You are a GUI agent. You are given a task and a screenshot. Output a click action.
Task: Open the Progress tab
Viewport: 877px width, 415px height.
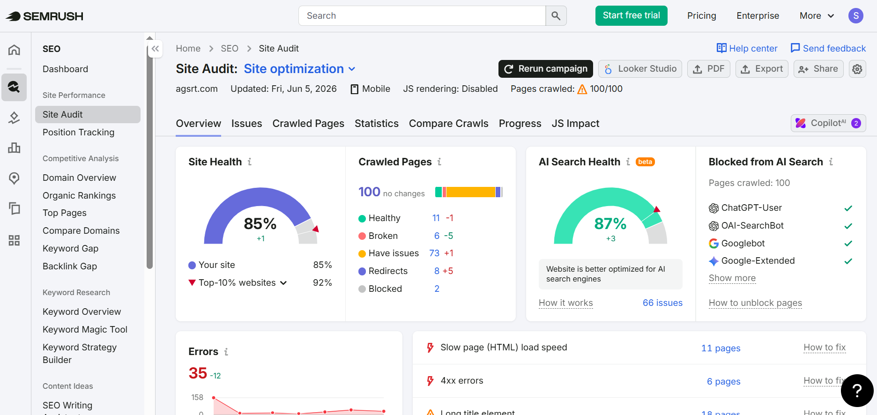520,124
